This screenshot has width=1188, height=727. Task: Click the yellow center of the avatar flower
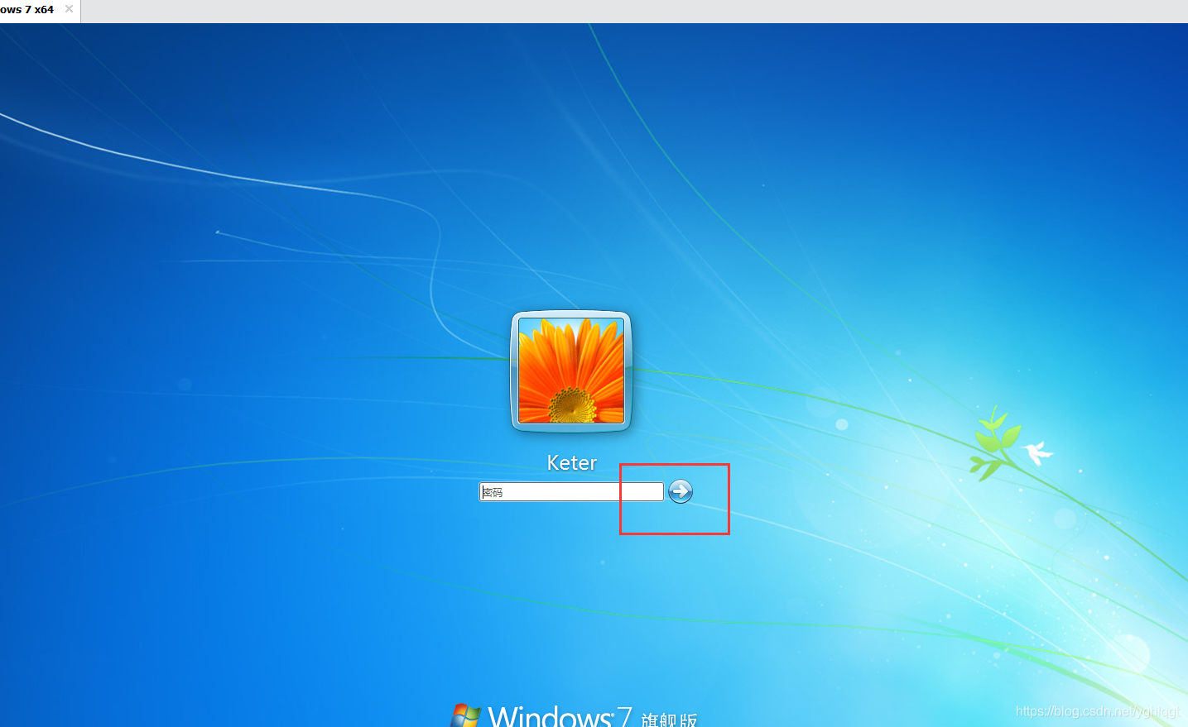(x=571, y=406)
